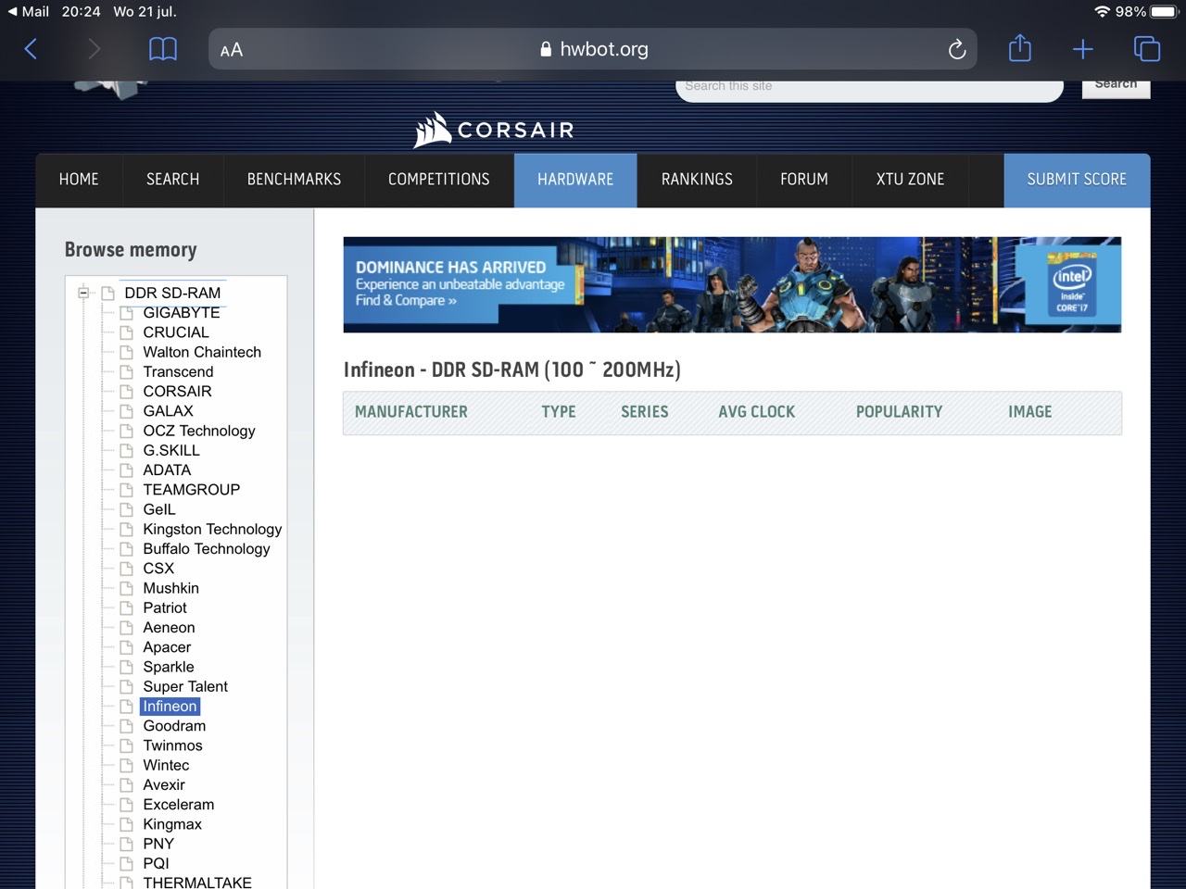The height and width of the screenshot is (889, 1186).
Task: Select Exceleram in the memory tree
Action: coord(179,805)
